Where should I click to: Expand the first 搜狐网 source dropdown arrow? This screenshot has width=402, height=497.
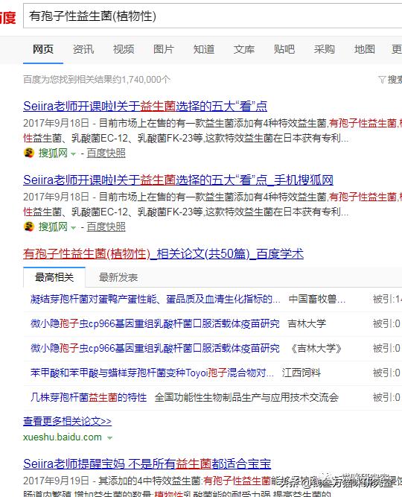[73, 154]
